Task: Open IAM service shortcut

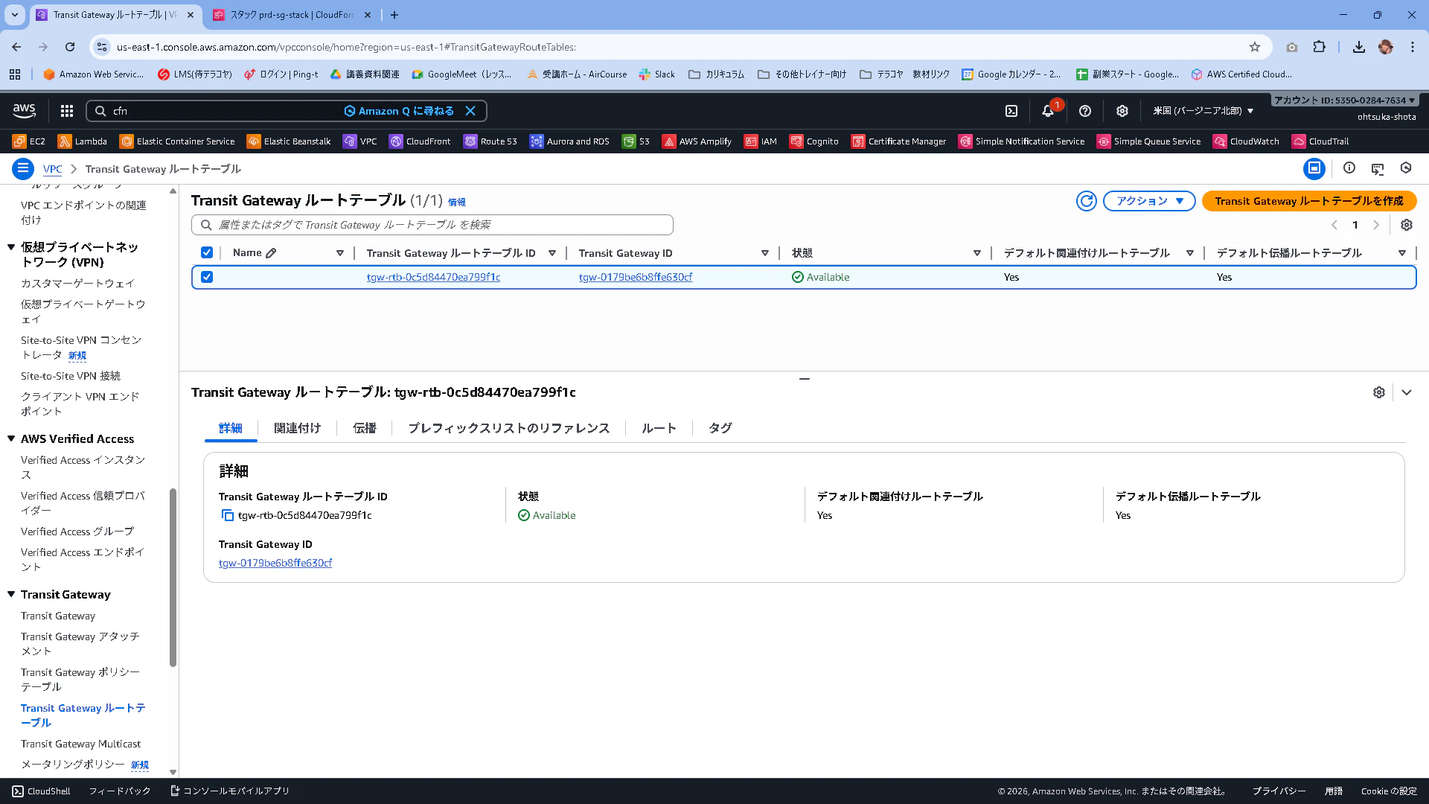Action: [761, 141]
